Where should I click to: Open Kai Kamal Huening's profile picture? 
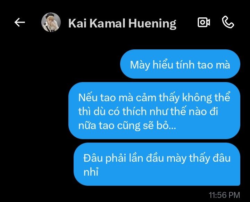coord(51,22)
